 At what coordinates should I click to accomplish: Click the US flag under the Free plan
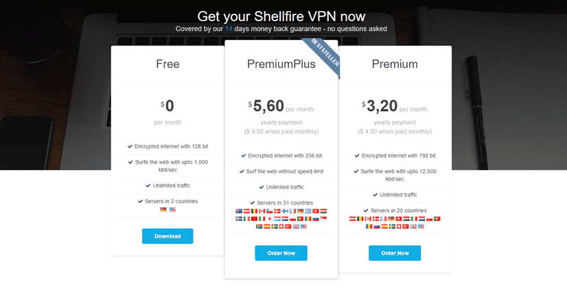click(172, 209)
